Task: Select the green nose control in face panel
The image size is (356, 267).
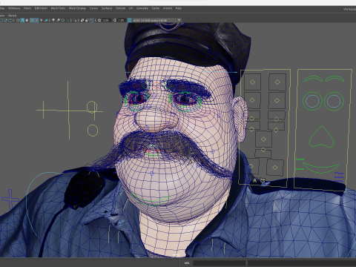Action: (321, 136)
